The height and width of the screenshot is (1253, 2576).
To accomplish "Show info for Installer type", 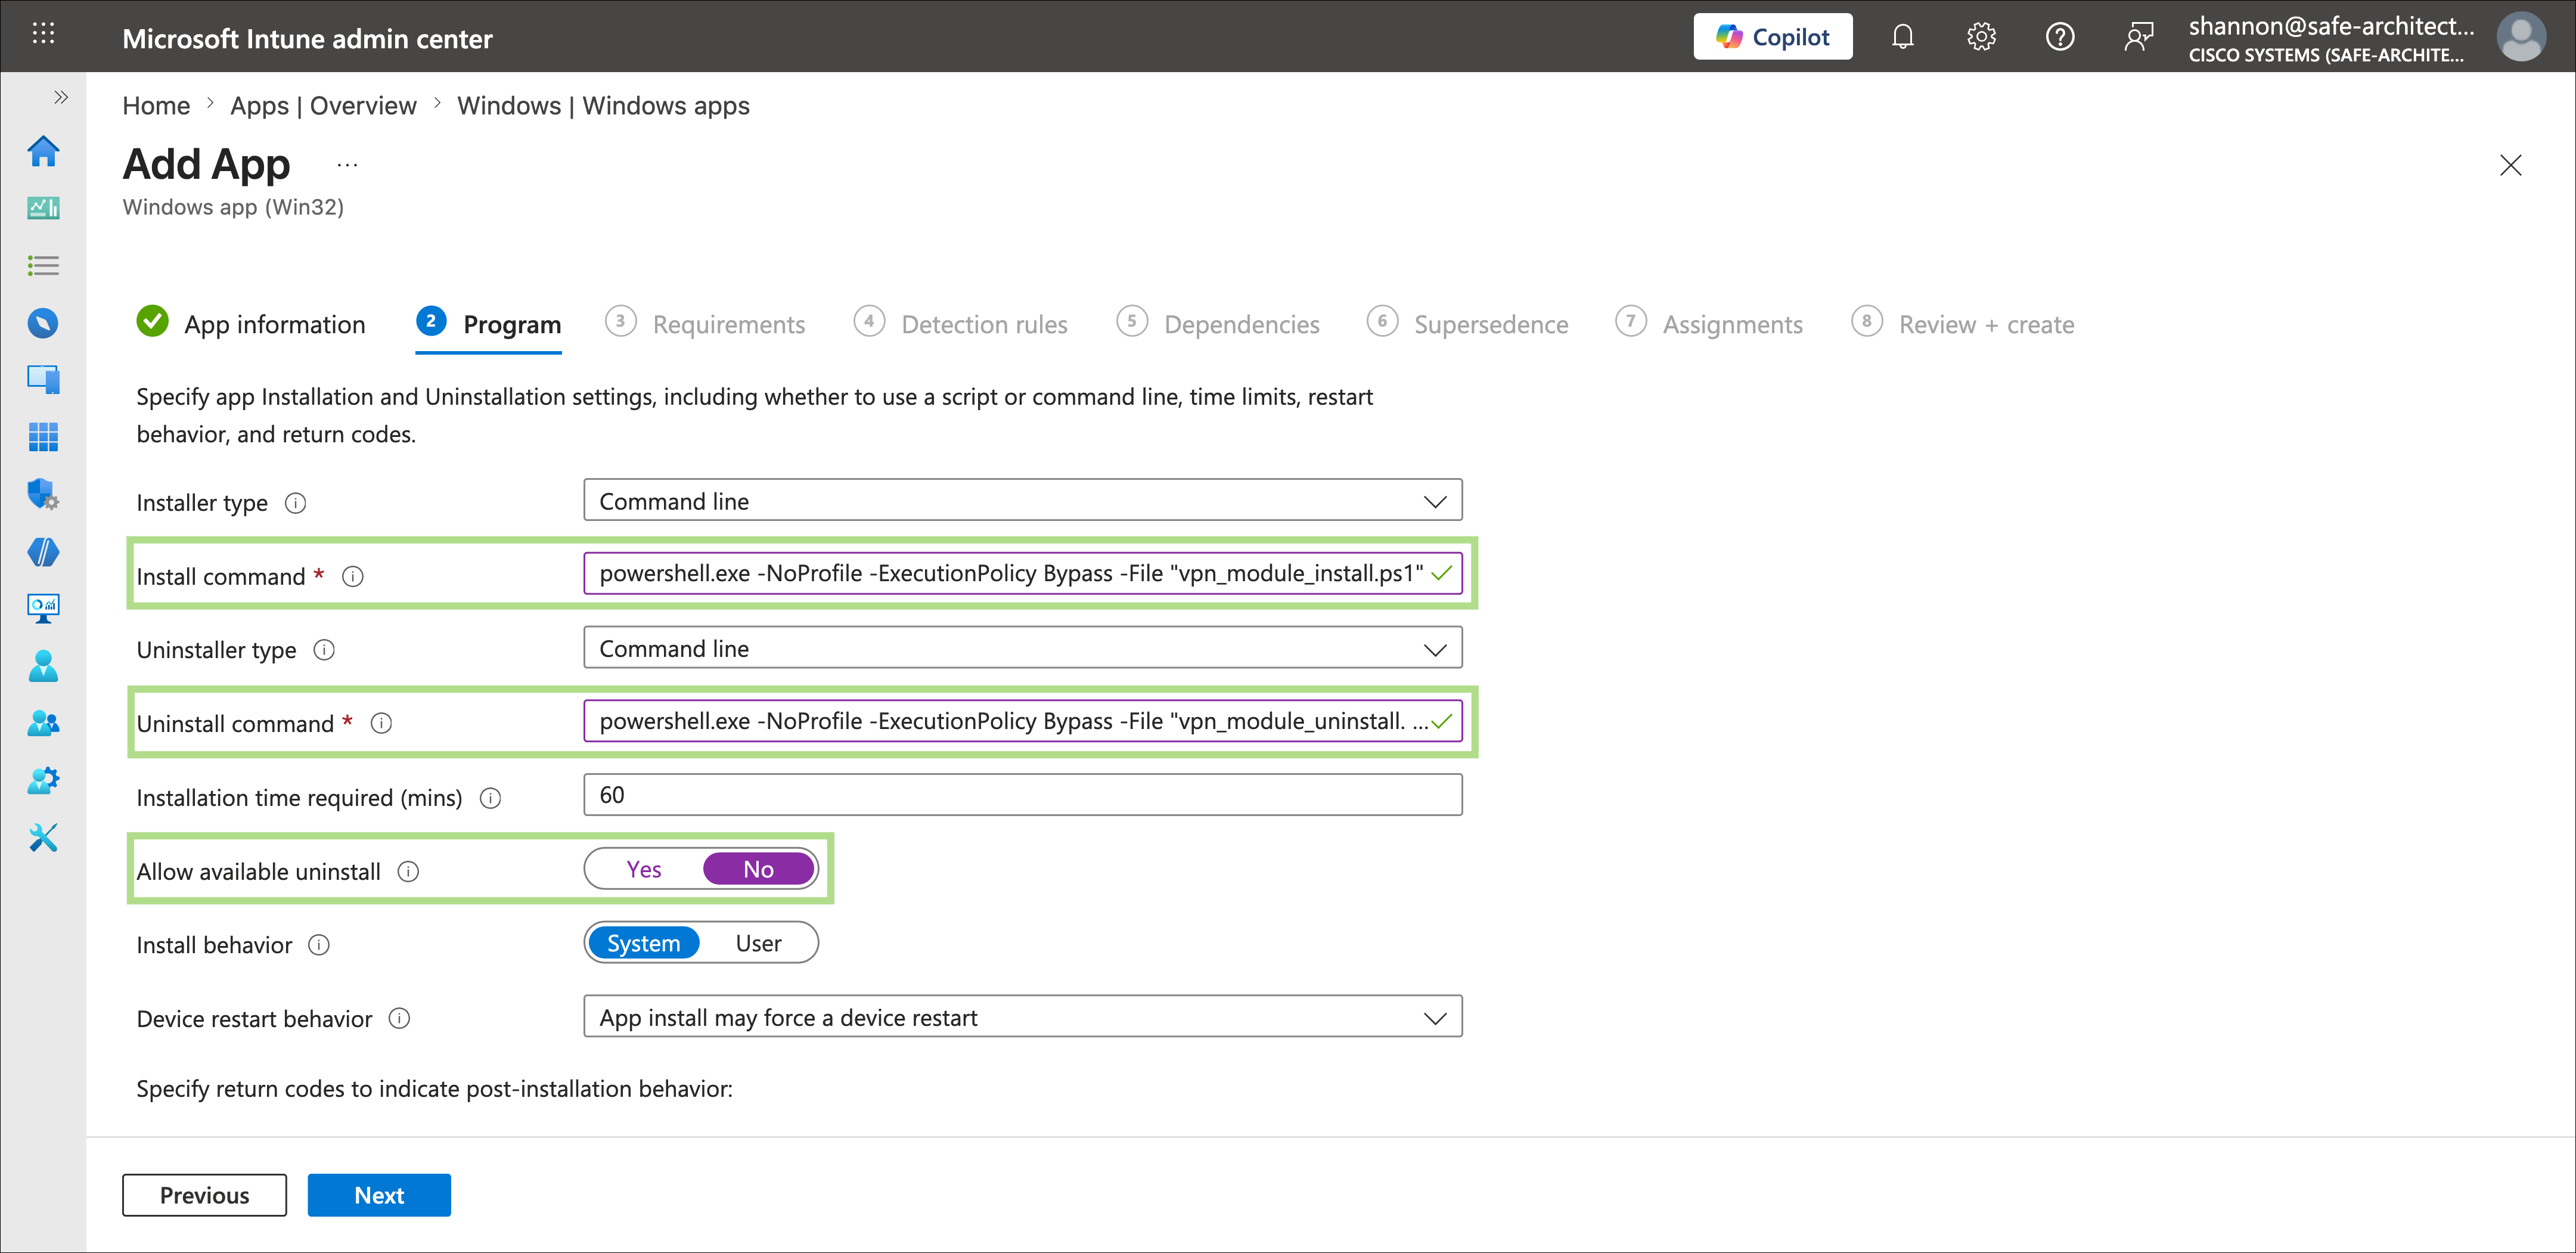I will click(x=295, y=503).
